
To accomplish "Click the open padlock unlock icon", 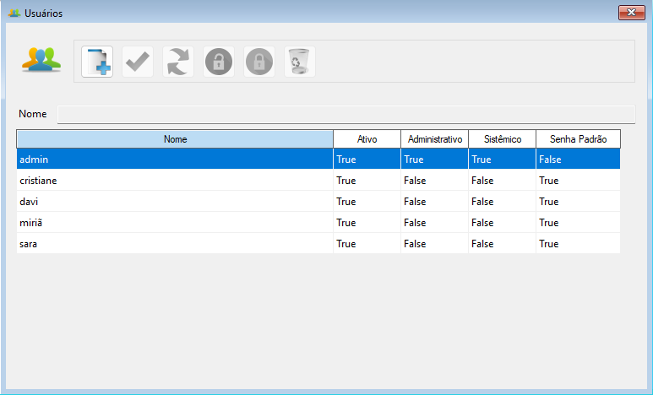I will click(x=219, y=62).
